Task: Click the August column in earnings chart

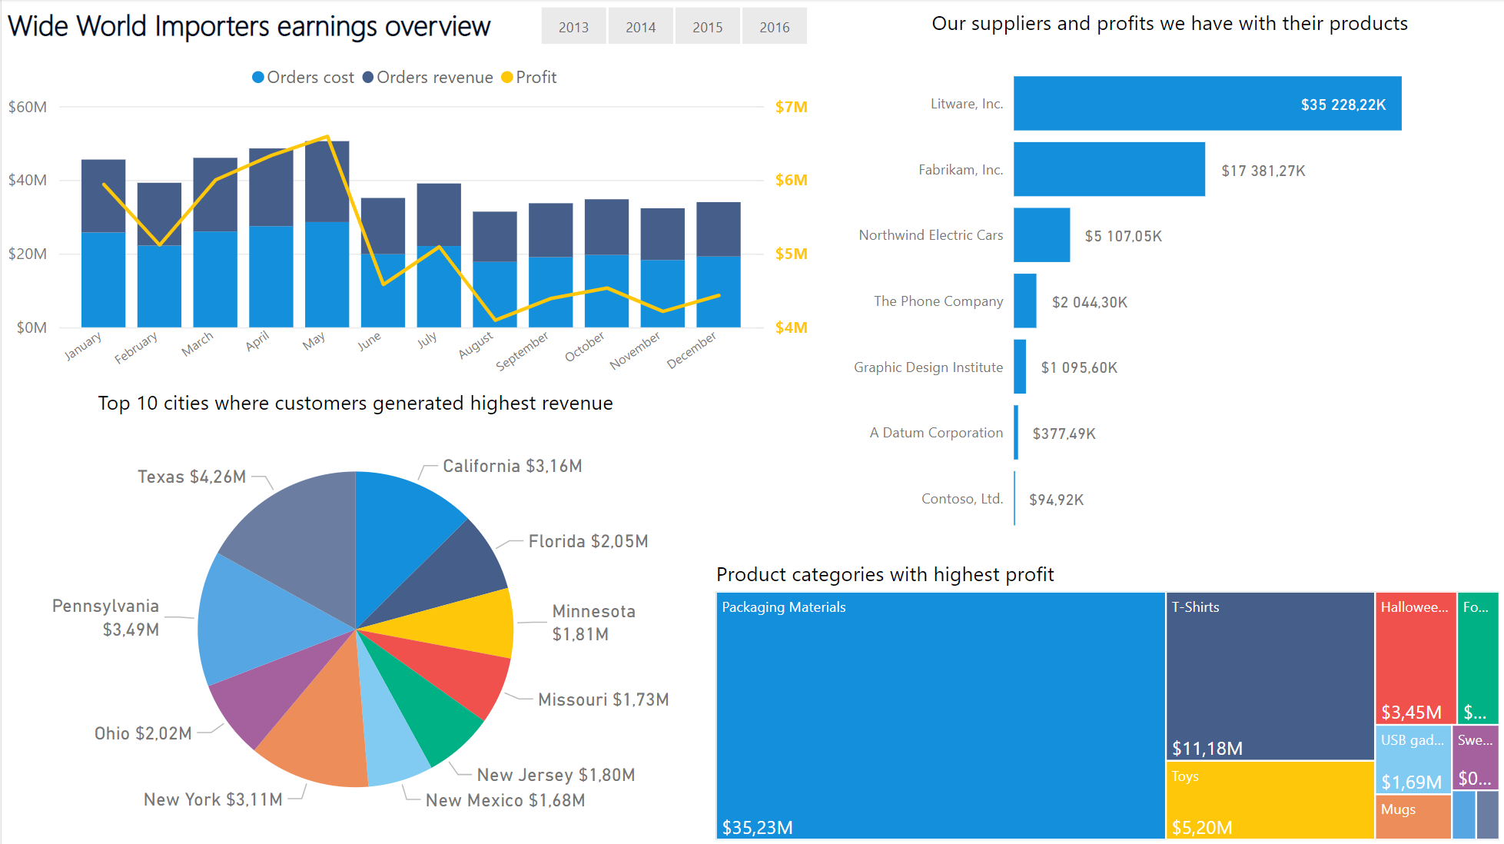Action: pyautogui.click(x=494, y=270)
